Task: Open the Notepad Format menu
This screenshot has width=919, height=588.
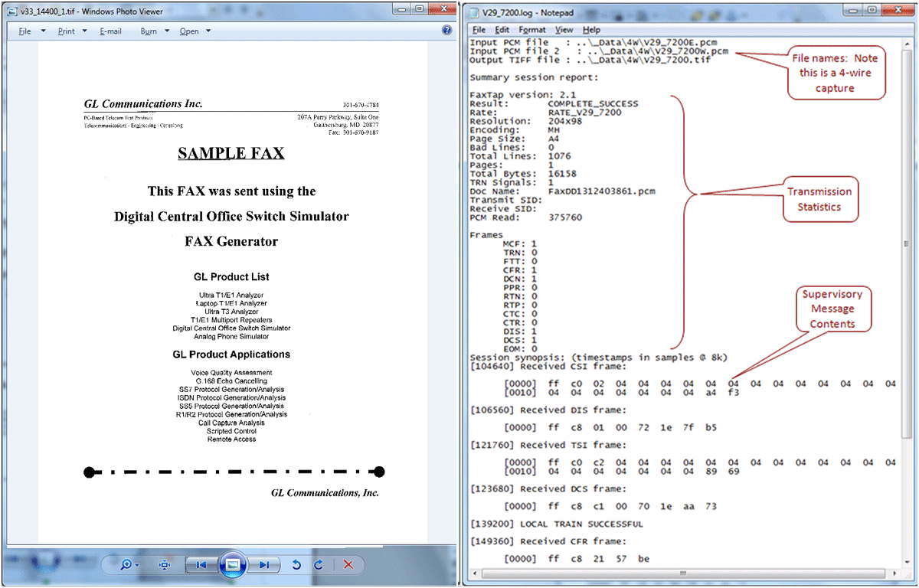Action: [x=532, y=30]
